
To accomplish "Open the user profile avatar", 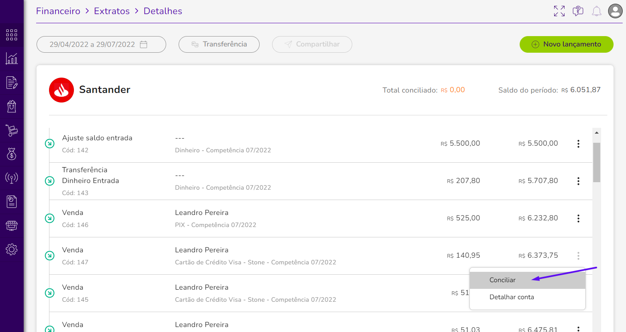I will (x=615, y=11).
